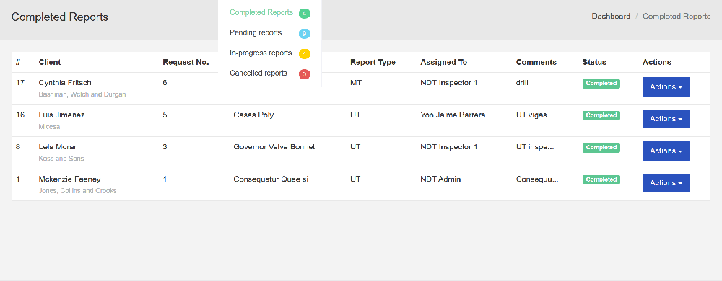This screenshot has height=281, width=722.
Task: Click NDT Admin assignee cell
Action: [440, 179]
